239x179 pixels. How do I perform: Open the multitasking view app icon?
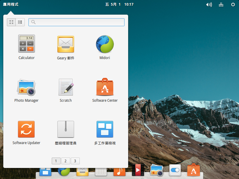[105, 129]
